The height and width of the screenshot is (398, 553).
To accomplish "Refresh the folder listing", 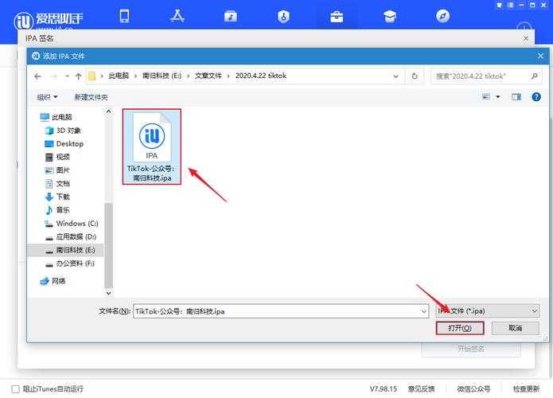I will (415, 76).
